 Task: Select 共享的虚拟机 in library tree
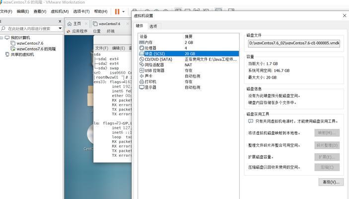click(x=22, y=54)
